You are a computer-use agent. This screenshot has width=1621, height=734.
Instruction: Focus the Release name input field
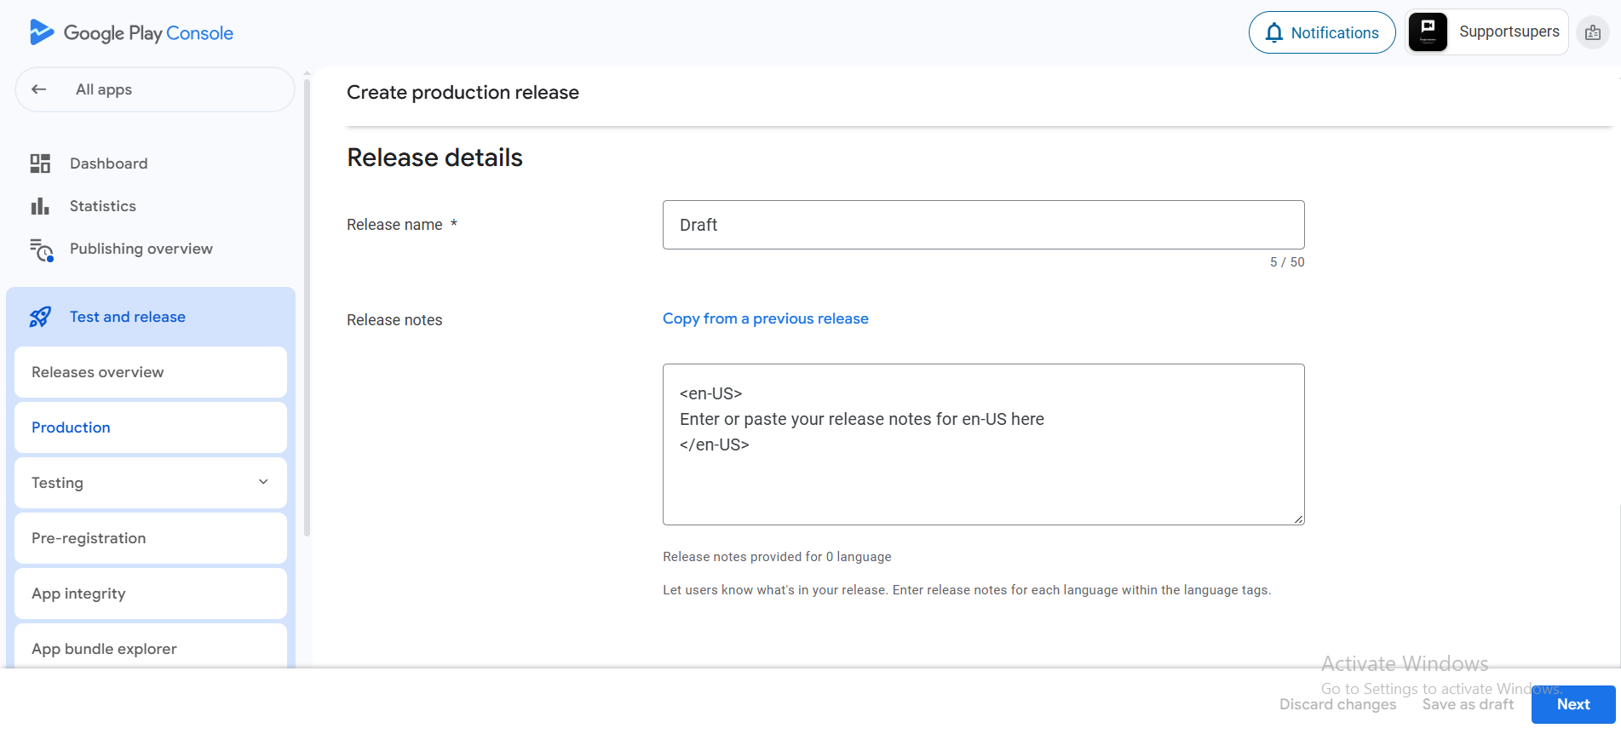coord(983,225)
